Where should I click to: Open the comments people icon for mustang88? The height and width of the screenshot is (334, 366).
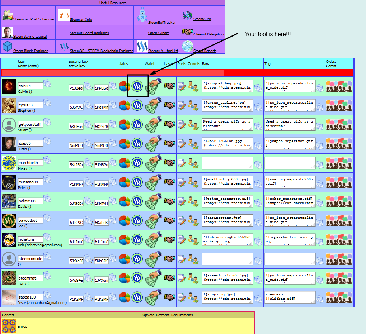pyautogui.click(x=193, y=182)
